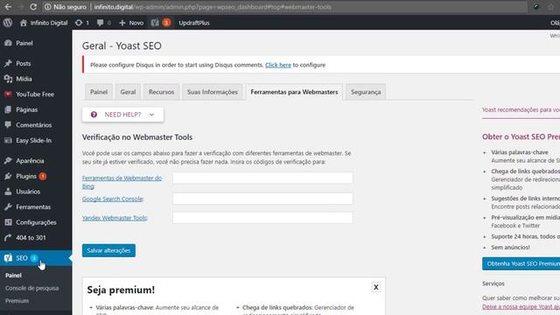Image resolution: width=560 pixels, height=315 pixels.
Task: Open comments bubble in admin bar
Action: pos(100,23)
